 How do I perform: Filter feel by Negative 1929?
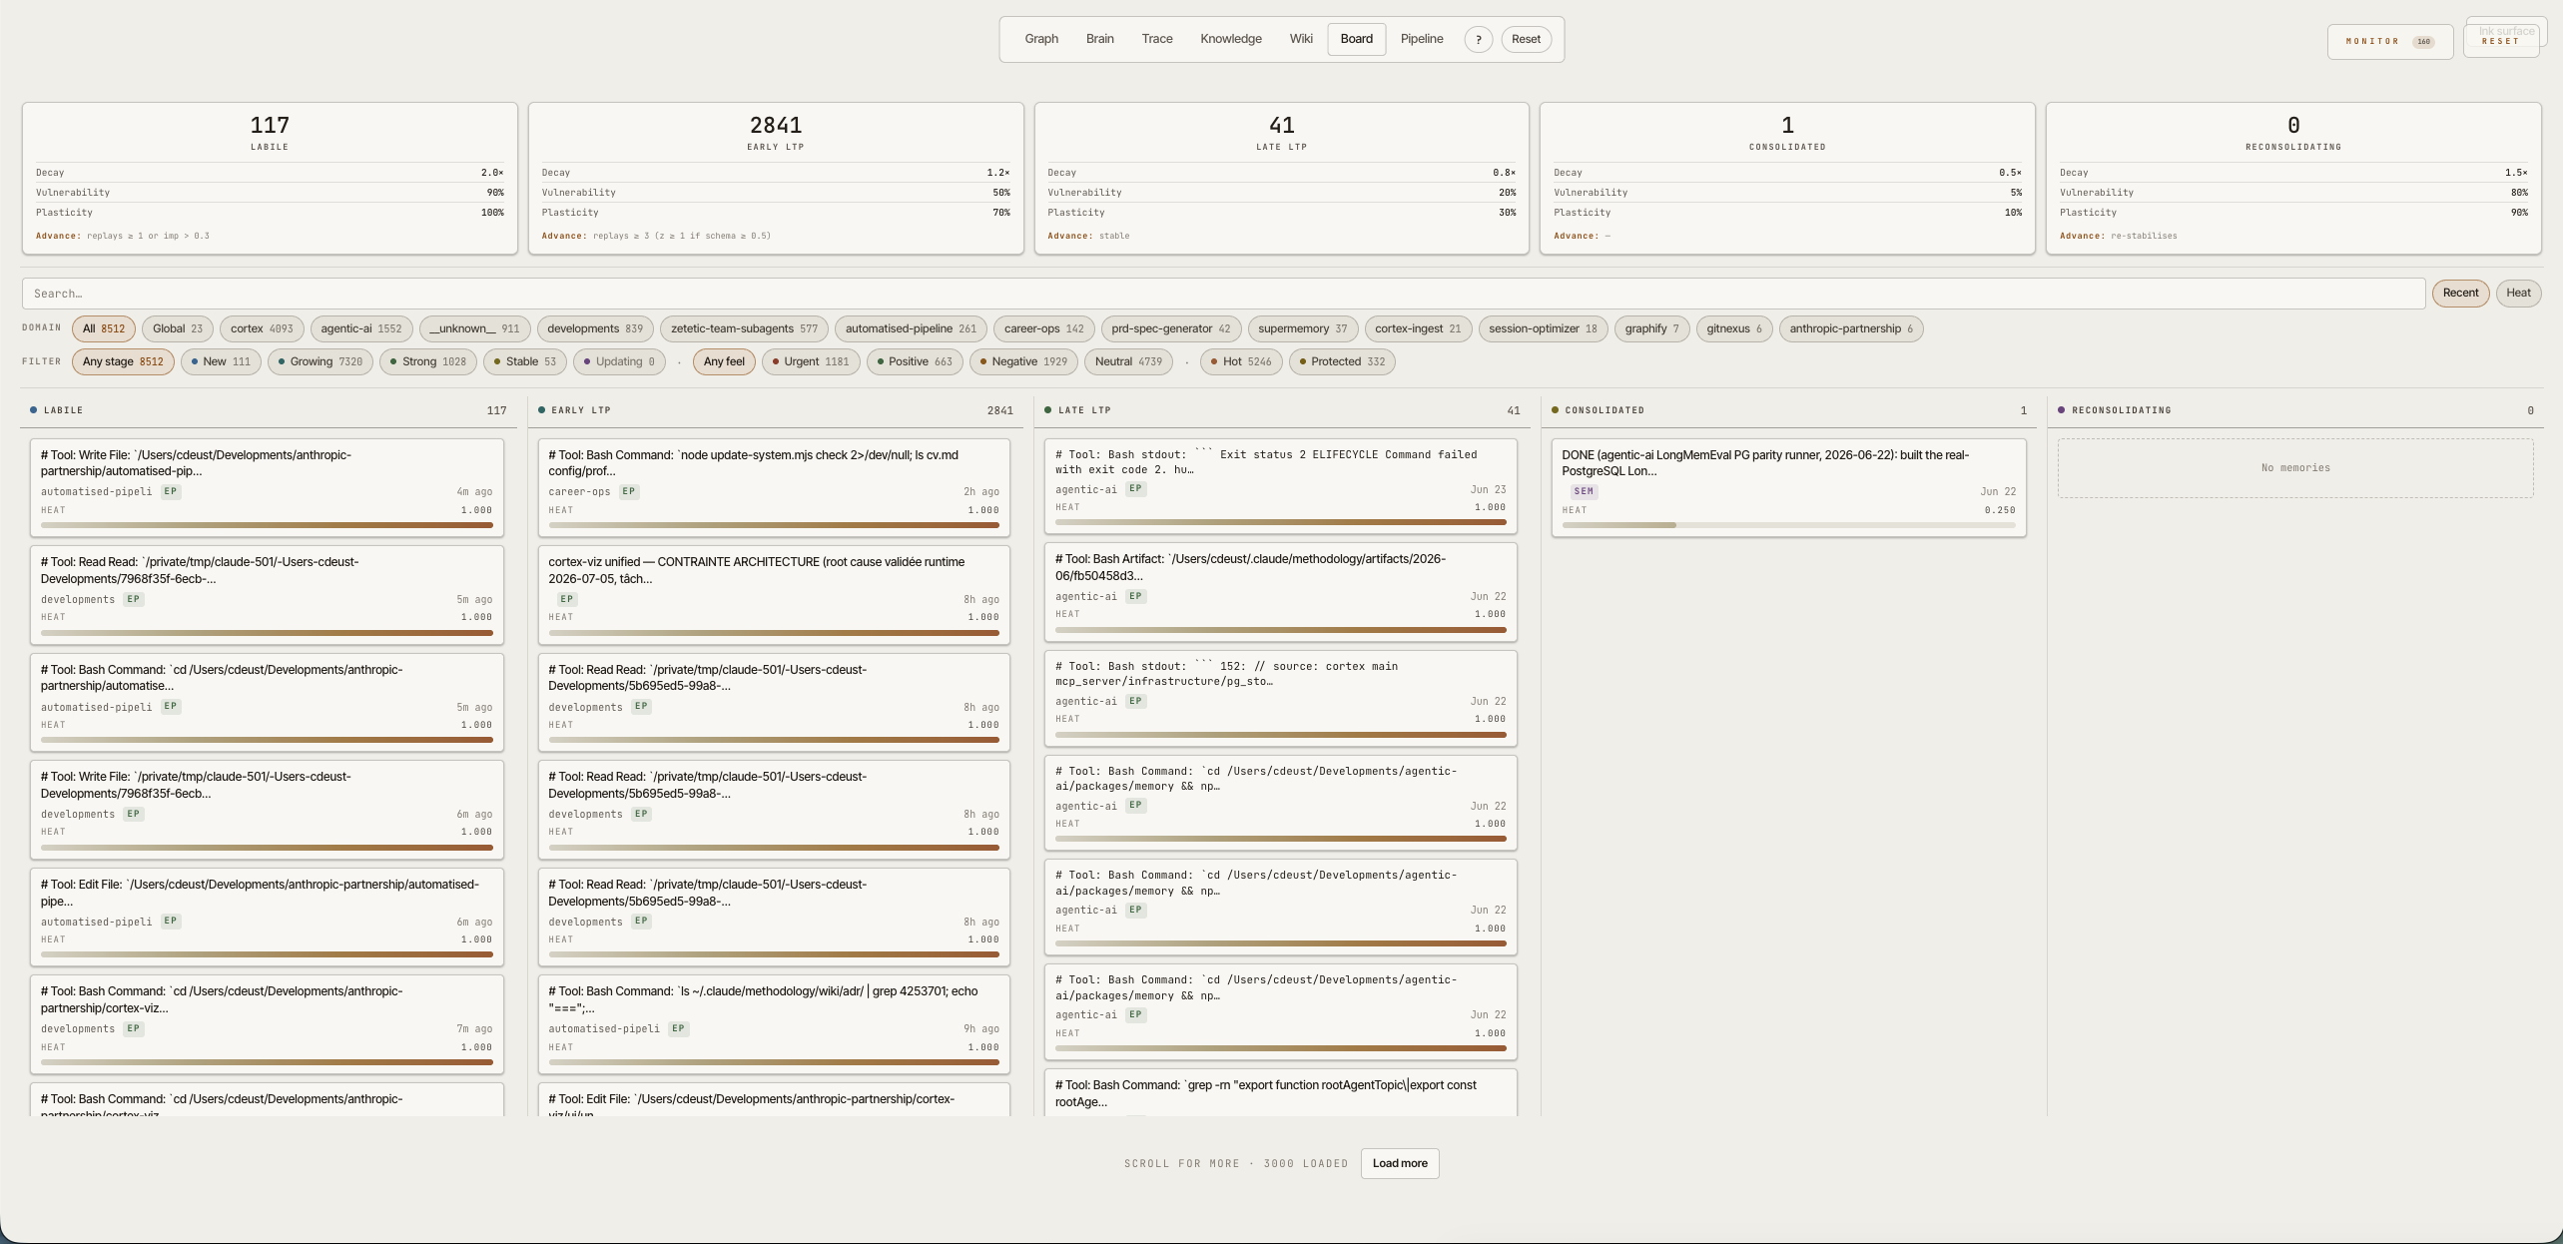[1023, 361]
